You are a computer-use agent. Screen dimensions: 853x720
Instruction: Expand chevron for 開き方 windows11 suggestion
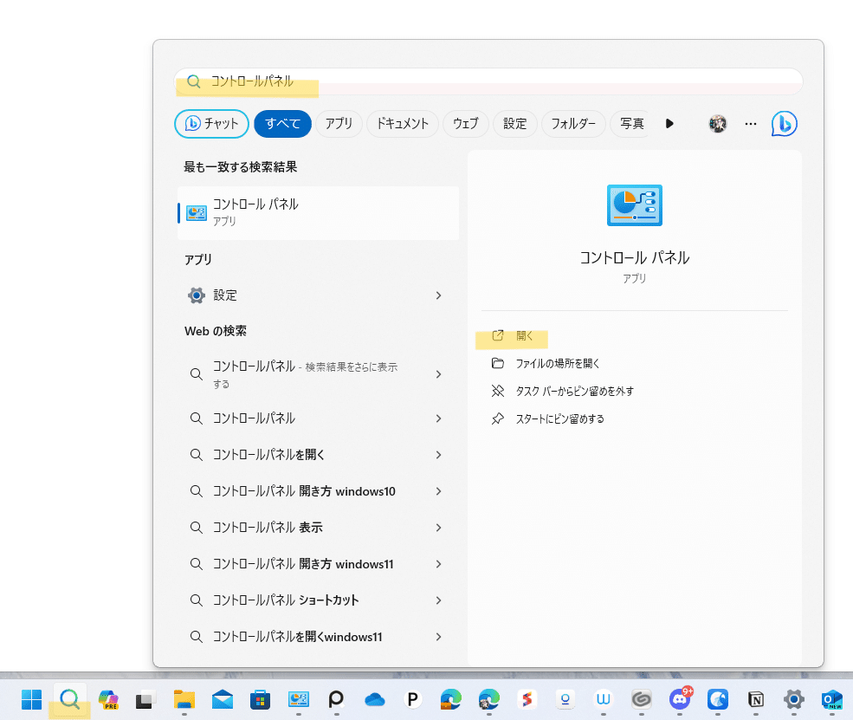point(438,564)
